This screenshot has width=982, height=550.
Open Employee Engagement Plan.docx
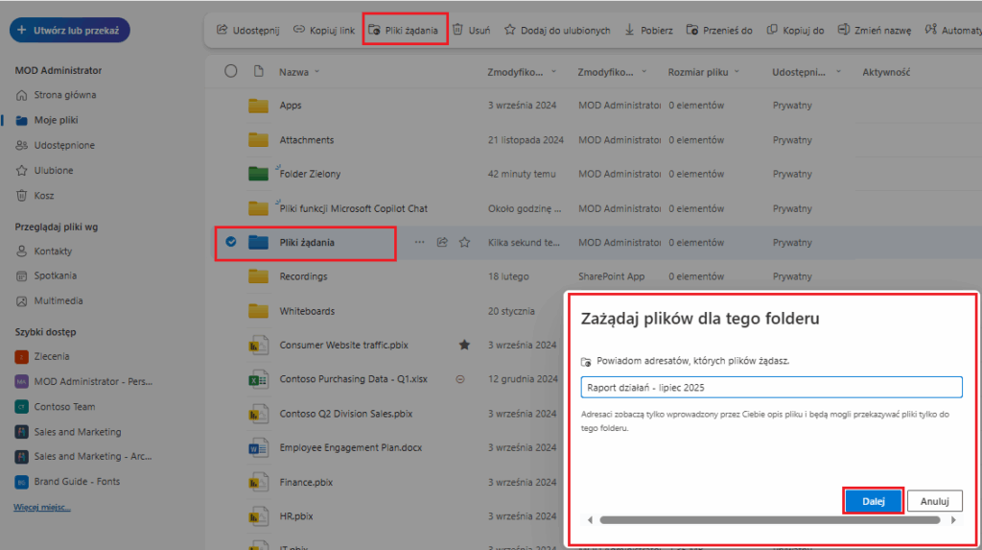click(x=351, y=448)
